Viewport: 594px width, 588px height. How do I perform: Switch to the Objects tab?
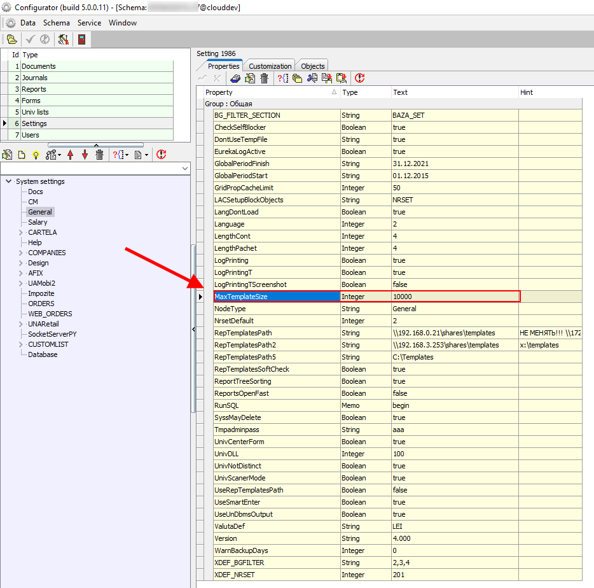[x=312, y=66]
